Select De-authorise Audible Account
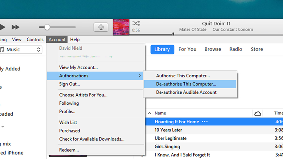The width and height of the screenshot is (283, 159). pos(190,92)
